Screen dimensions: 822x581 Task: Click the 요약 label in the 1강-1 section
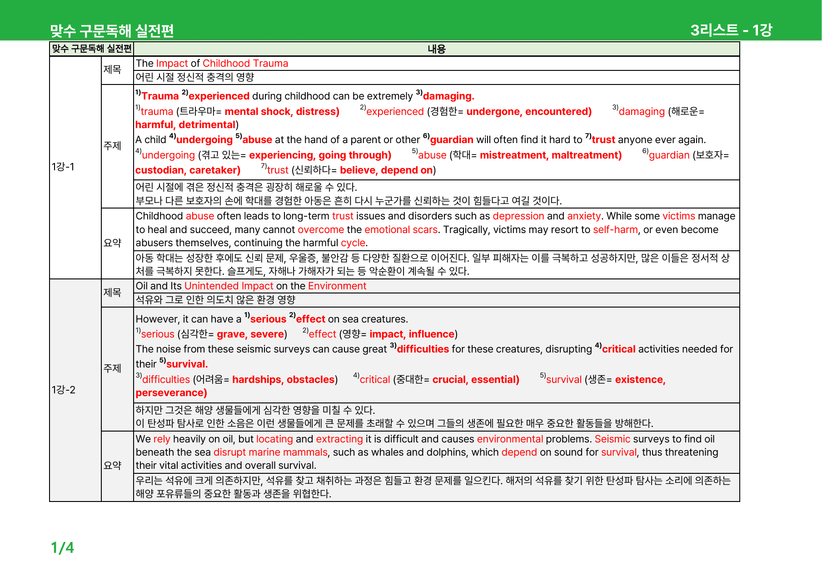pyautogui.click(x=112, y=243)
